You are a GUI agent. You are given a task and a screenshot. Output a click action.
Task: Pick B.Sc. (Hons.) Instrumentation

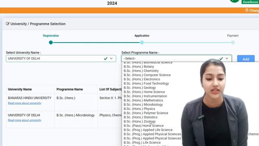tap(145, 96)
